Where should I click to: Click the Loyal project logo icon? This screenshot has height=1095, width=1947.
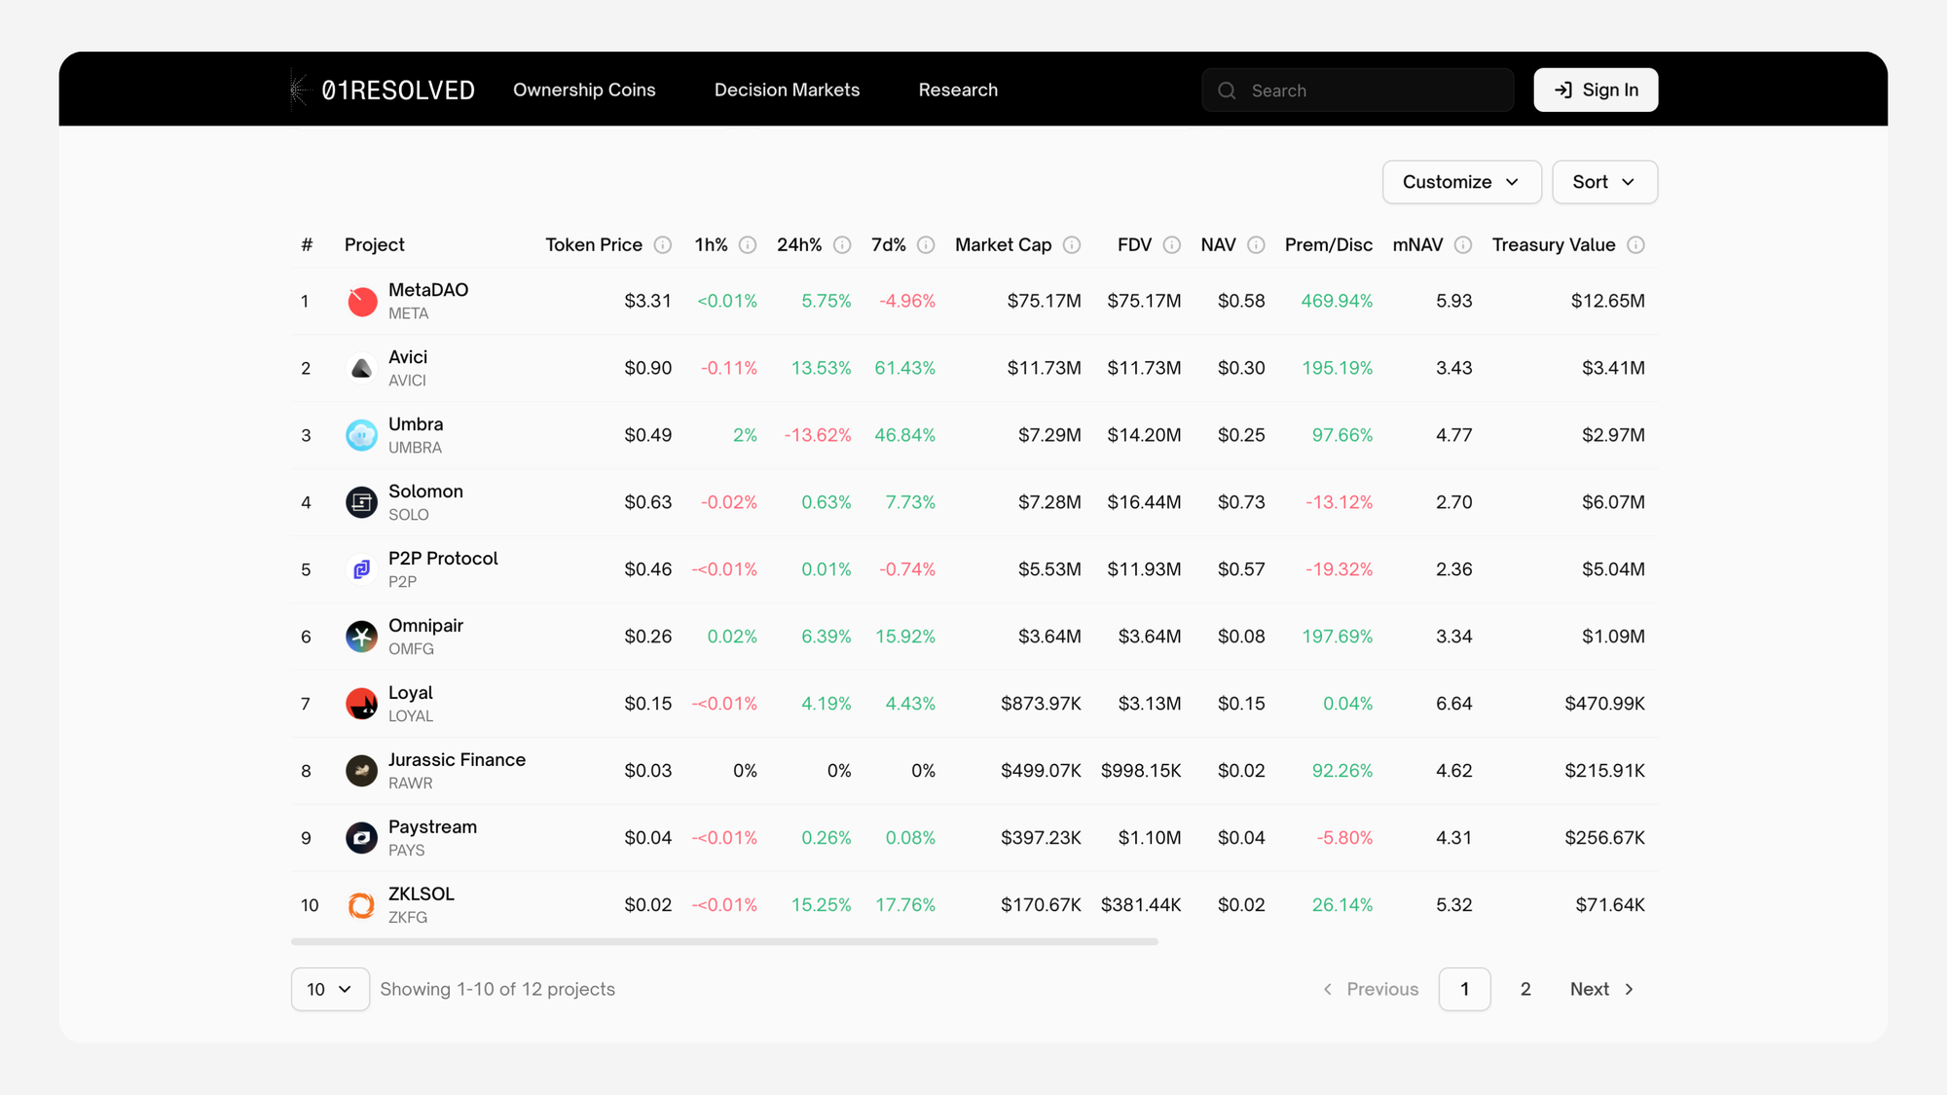[x=362, y=704]
